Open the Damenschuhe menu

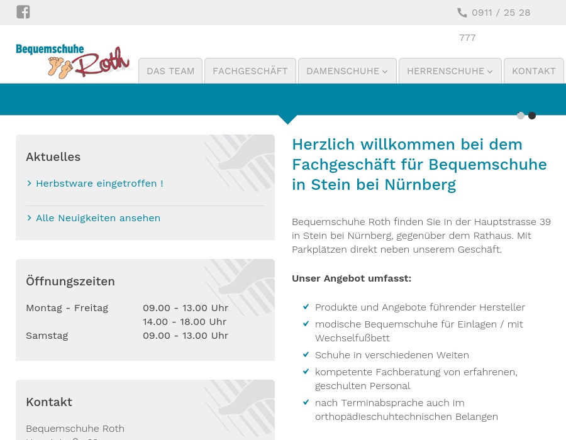[x=343, y=71]
